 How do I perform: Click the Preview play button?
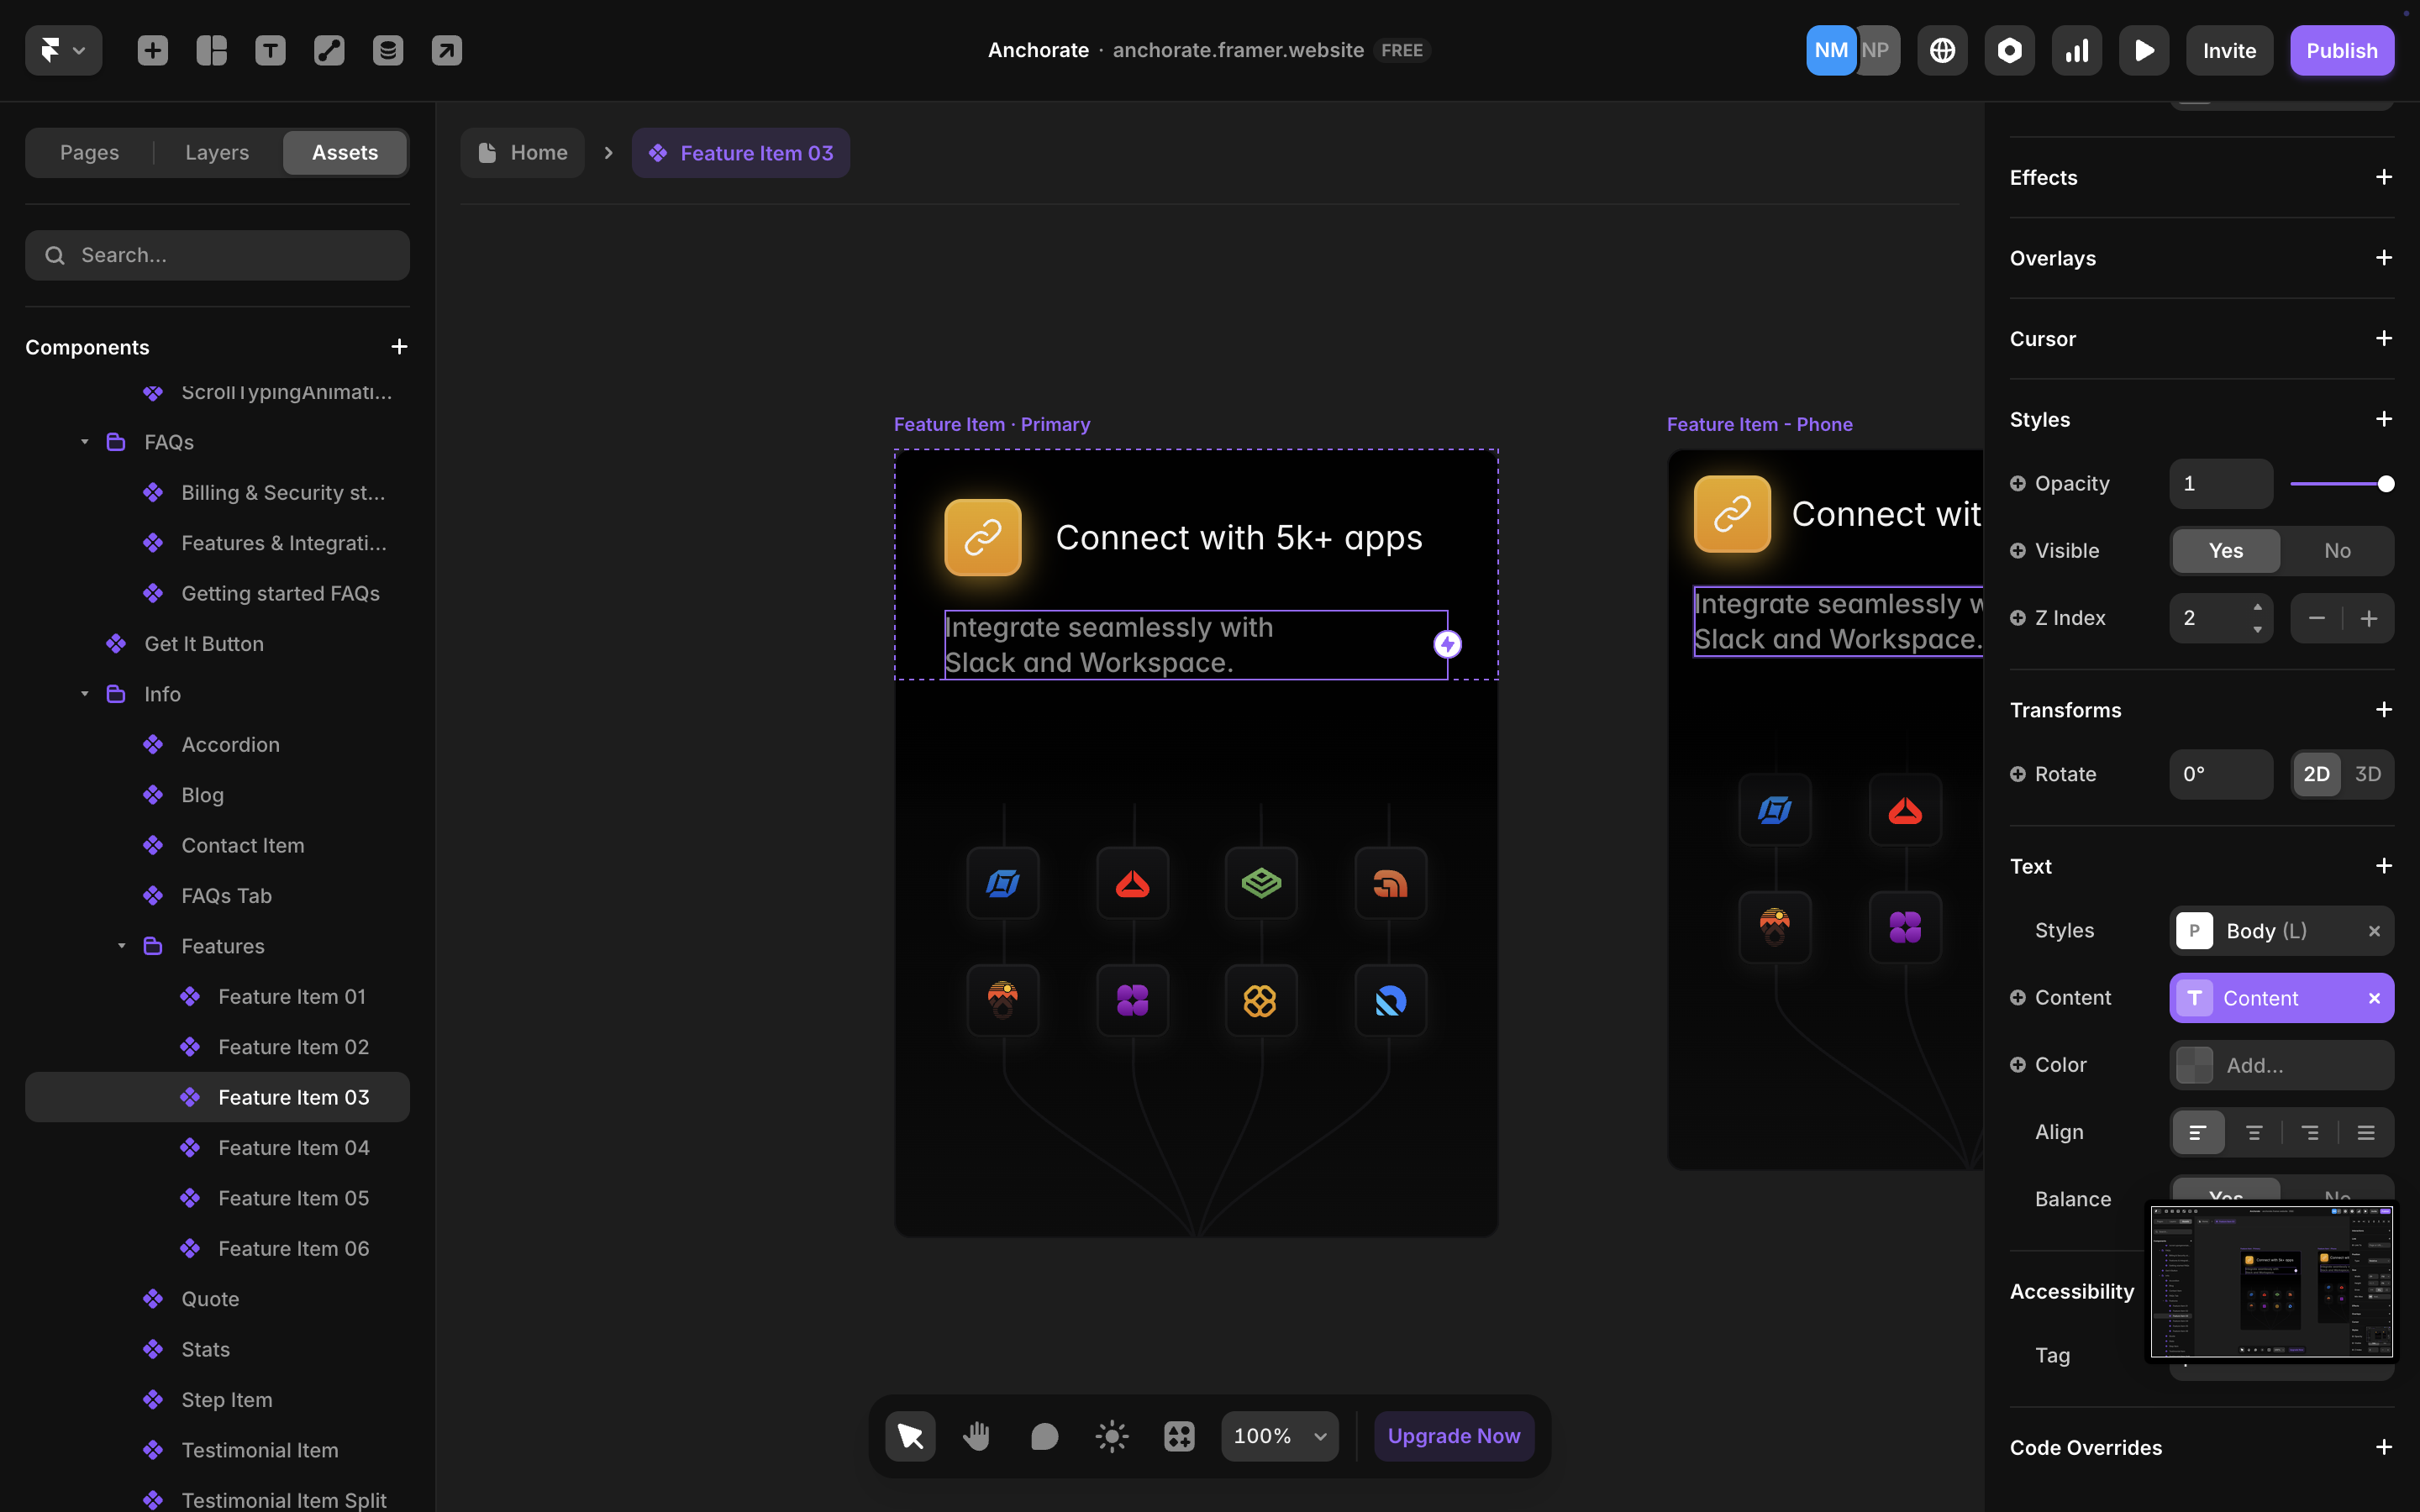point(2144,50)
